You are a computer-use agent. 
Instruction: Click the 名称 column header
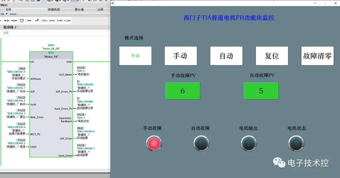point(8,9)
